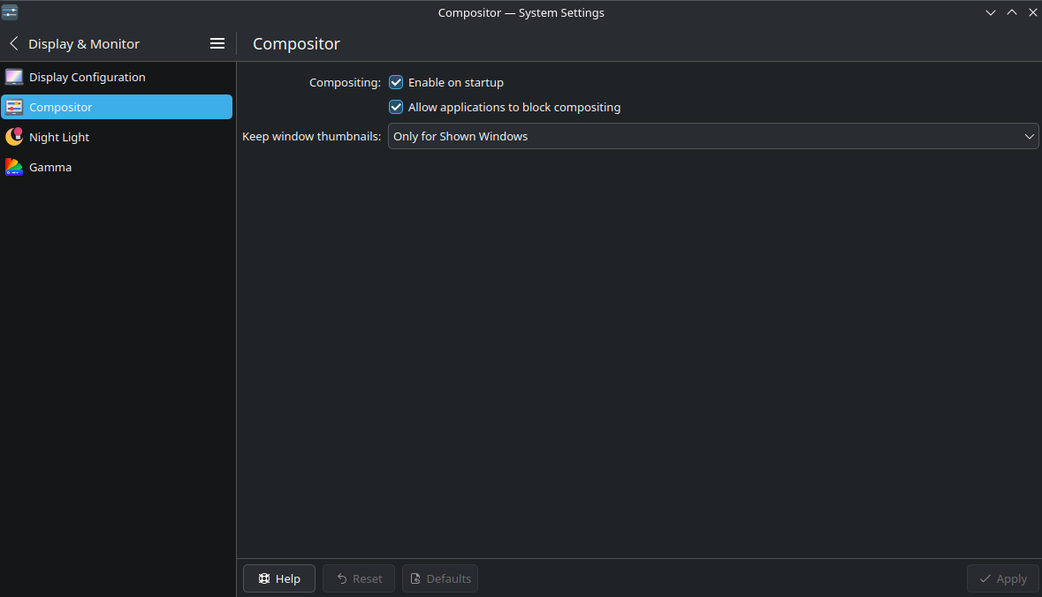Click the Compositor icon in the sidebar
Image resolution: width=1042 pixels, height=597 pixels.
pos(14,107)
